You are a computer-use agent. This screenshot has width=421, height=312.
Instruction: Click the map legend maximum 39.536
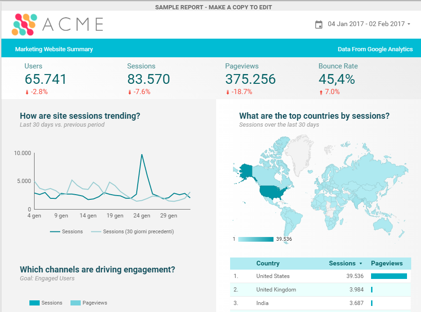coord(284,239)
